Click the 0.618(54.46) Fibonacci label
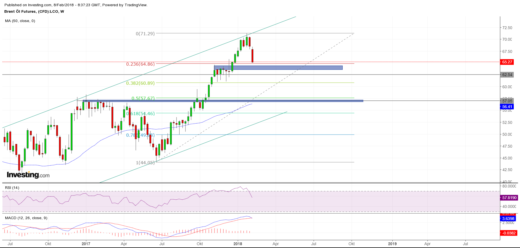This screenshot has width=520, height=248. click(x=140, y=114)
